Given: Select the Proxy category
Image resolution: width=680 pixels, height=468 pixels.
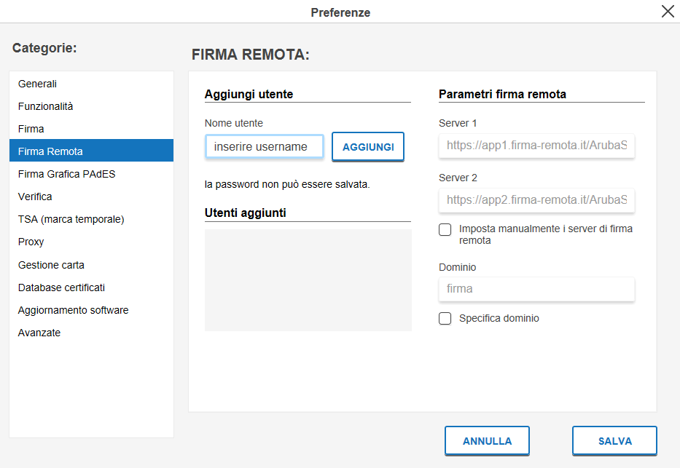Looking at the screenshot, I should click(92, 242).
